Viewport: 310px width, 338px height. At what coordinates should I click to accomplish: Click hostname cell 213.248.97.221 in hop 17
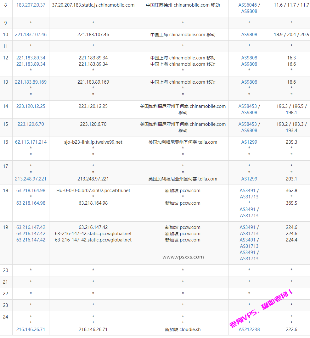(x=93, y=179)
